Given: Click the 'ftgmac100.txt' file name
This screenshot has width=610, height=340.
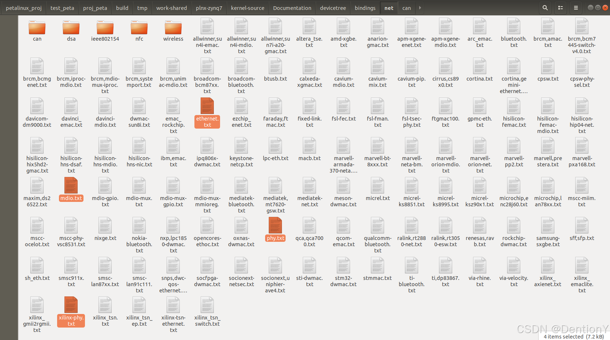Looking at the screenshot, I should tap(446, 122).
